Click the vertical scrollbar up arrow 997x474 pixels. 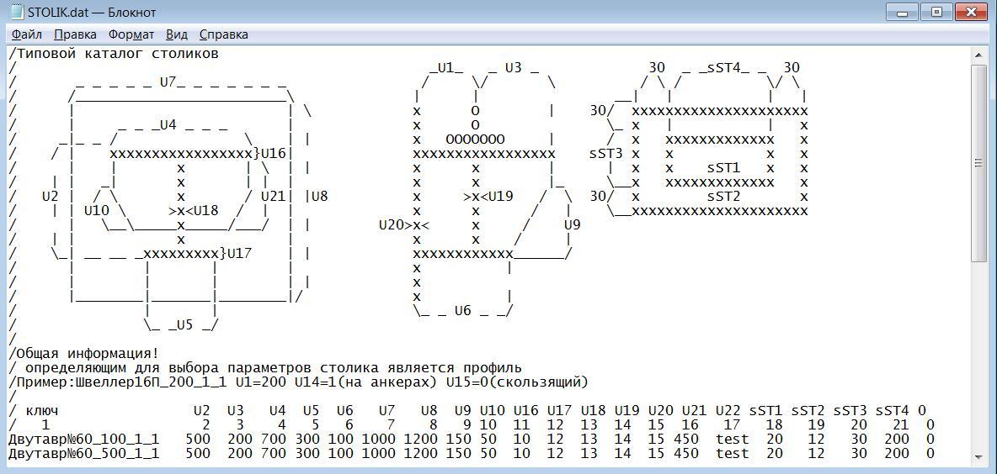(x=978, y=55)
